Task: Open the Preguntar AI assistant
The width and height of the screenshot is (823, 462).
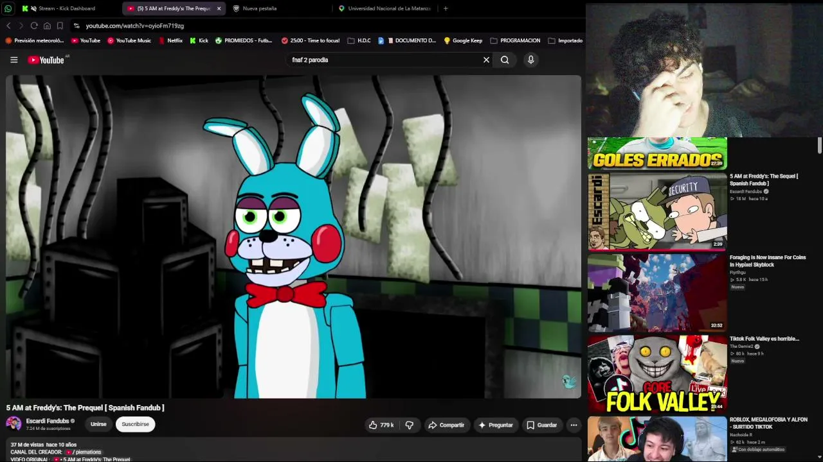Action: tap(495, 425)
